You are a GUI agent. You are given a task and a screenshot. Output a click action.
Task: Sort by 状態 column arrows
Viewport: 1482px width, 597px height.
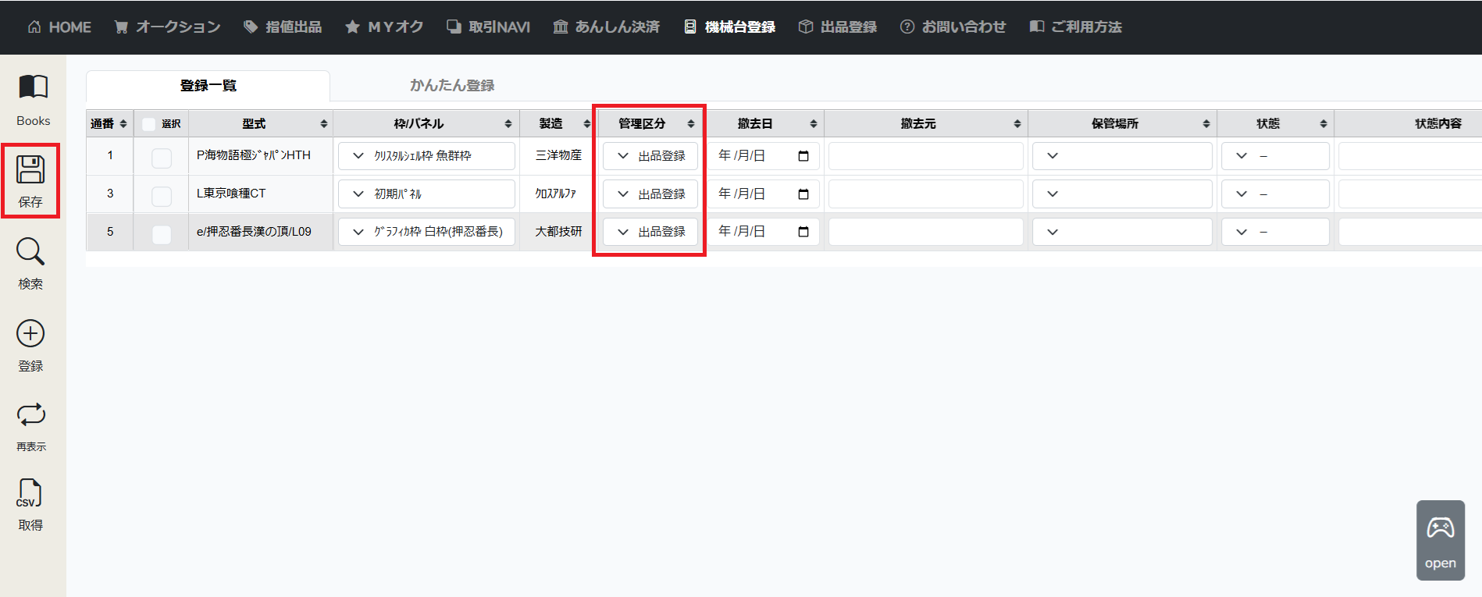point(1323,124)
